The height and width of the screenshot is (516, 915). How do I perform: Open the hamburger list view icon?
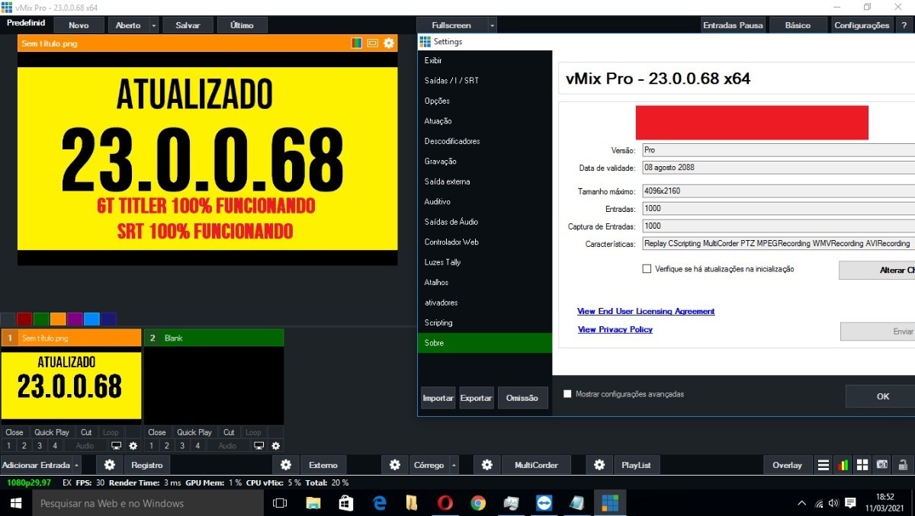pos(823,465)
